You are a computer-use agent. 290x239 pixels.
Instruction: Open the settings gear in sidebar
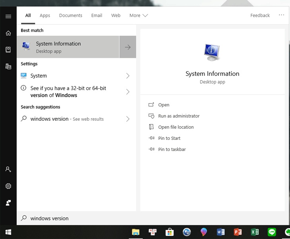click(x=8, y=186)
